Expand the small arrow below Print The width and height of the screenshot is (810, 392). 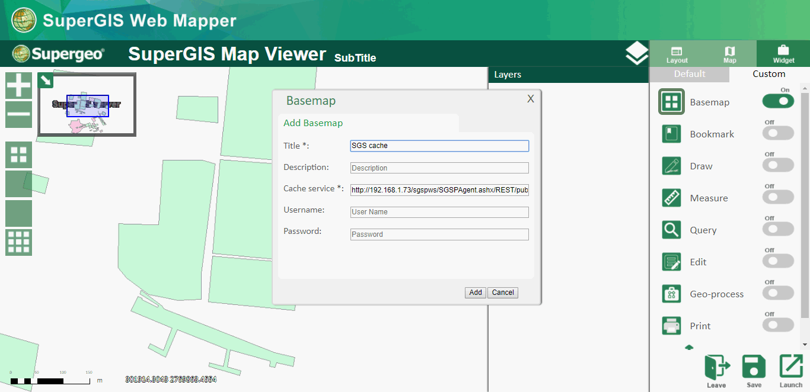coord(688,348)
